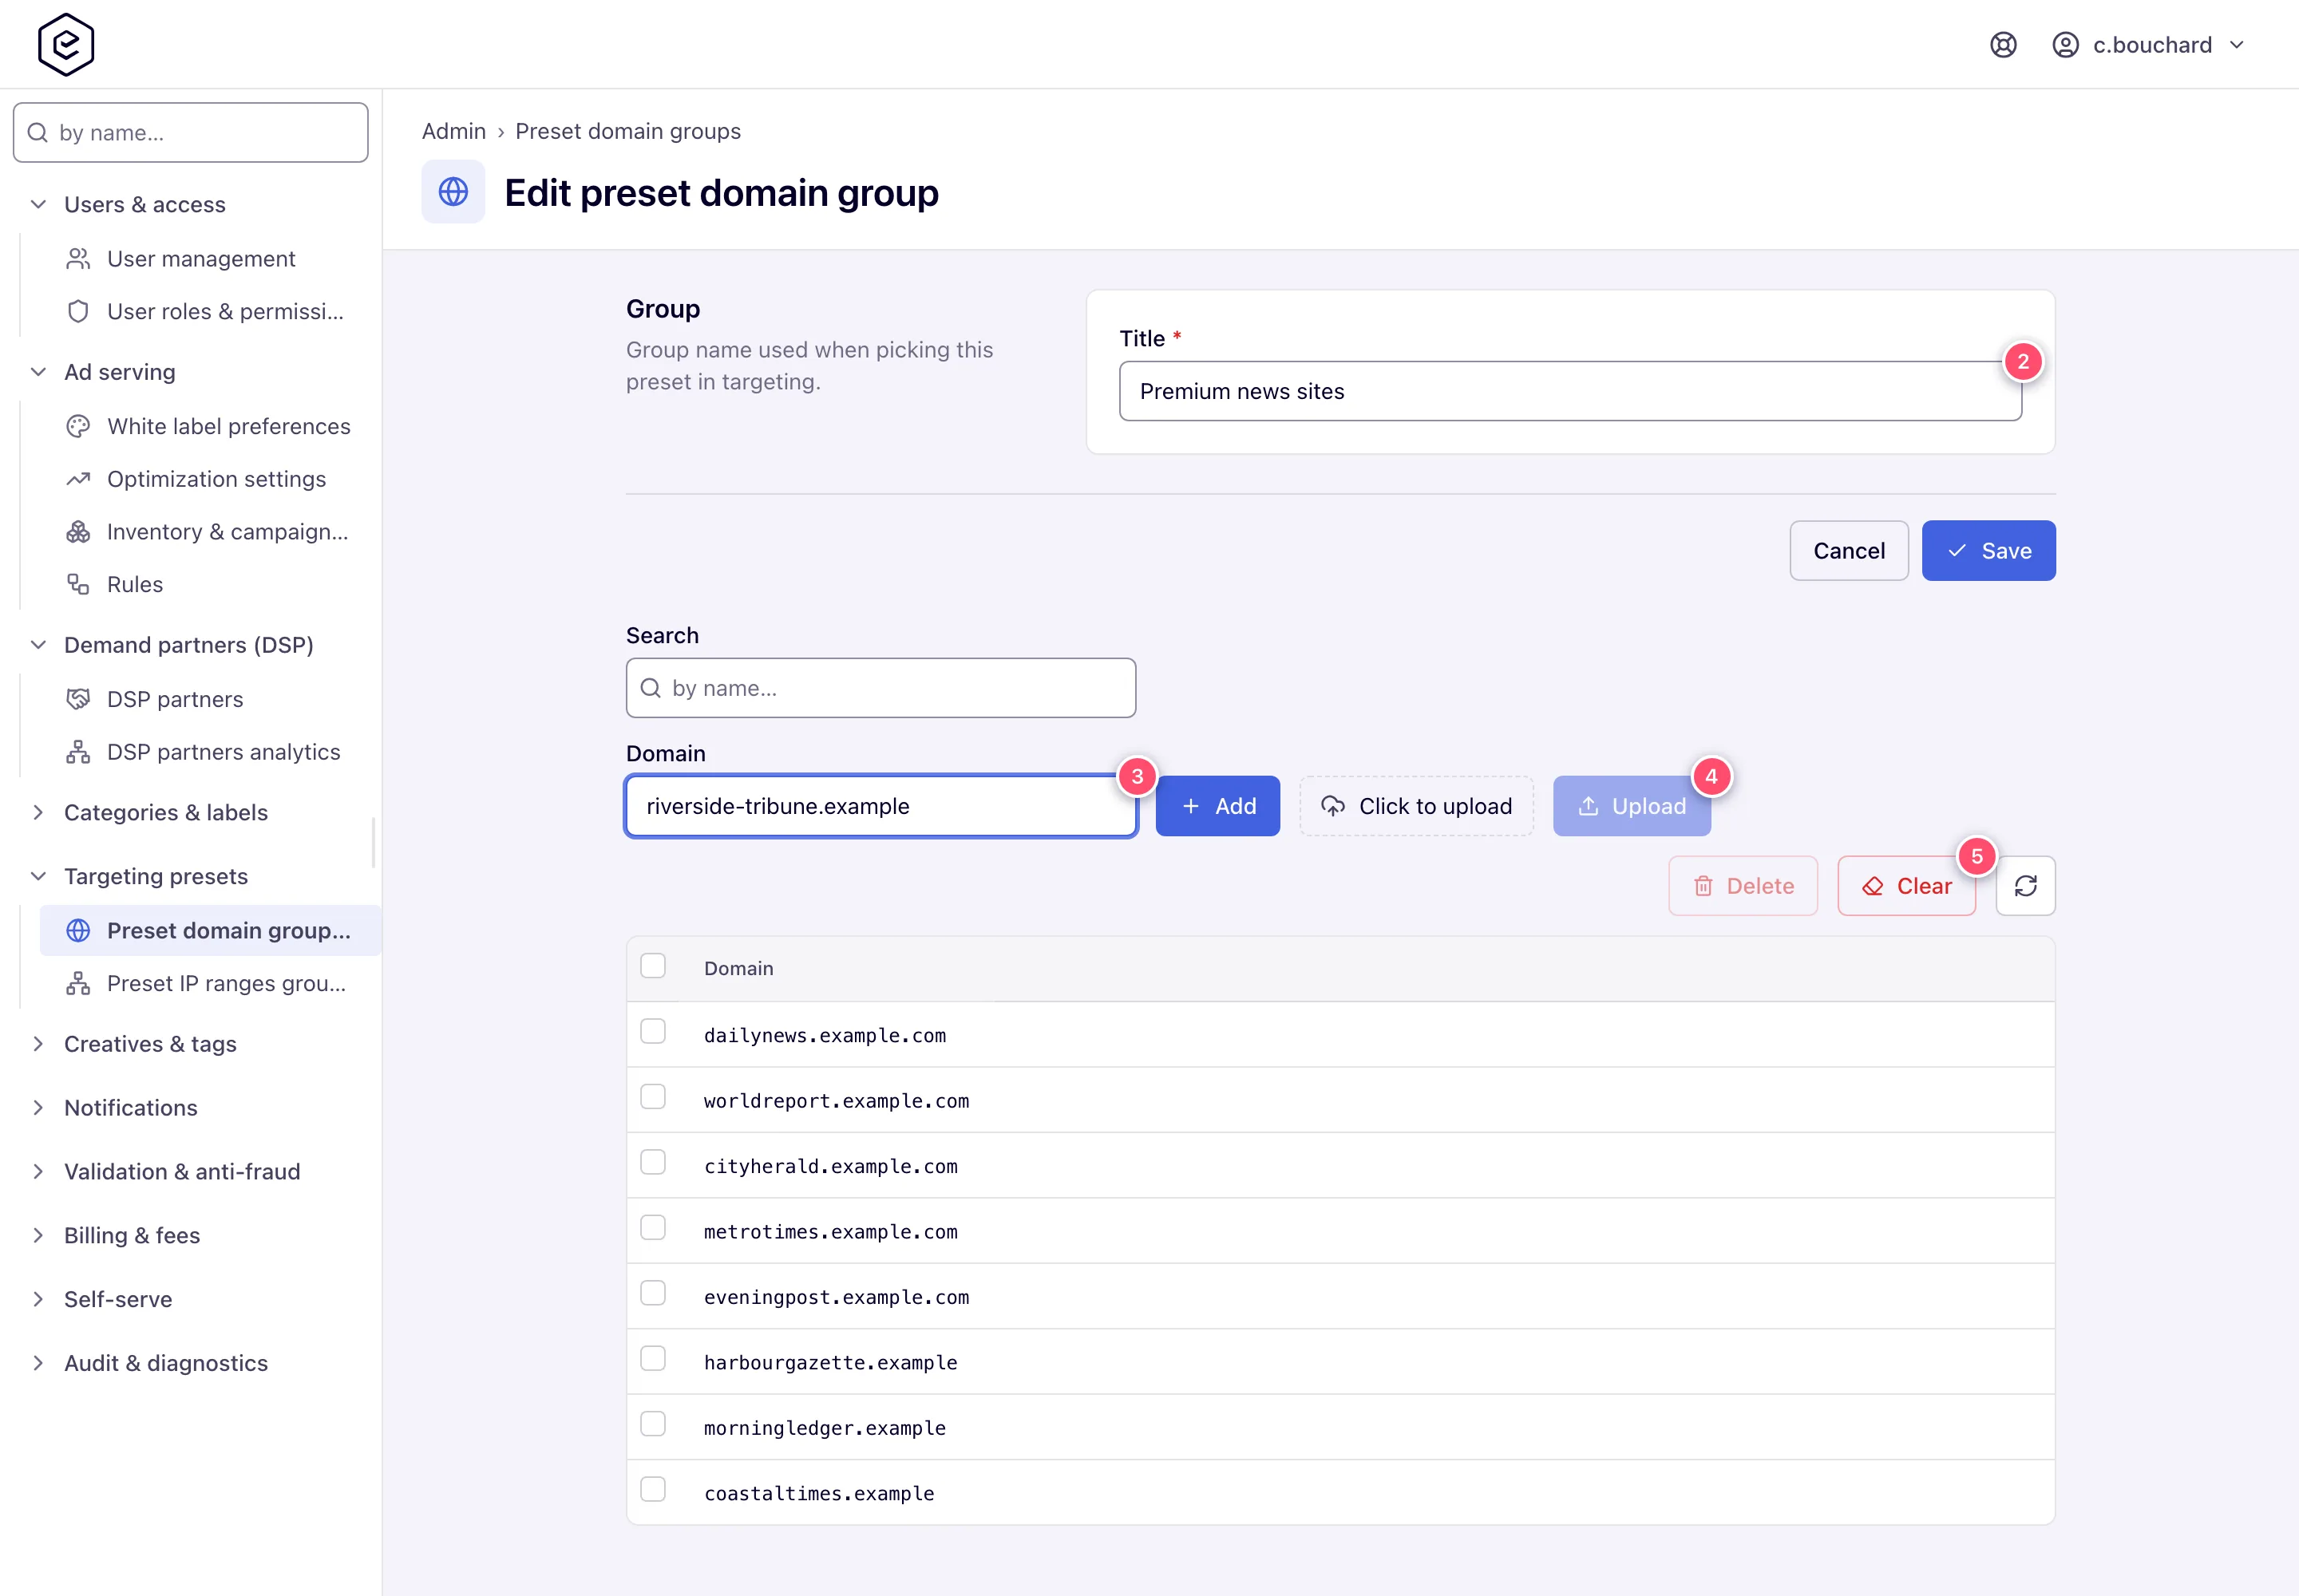
Task: Go to Admin breadcrumb
Action: click(453, 131)
